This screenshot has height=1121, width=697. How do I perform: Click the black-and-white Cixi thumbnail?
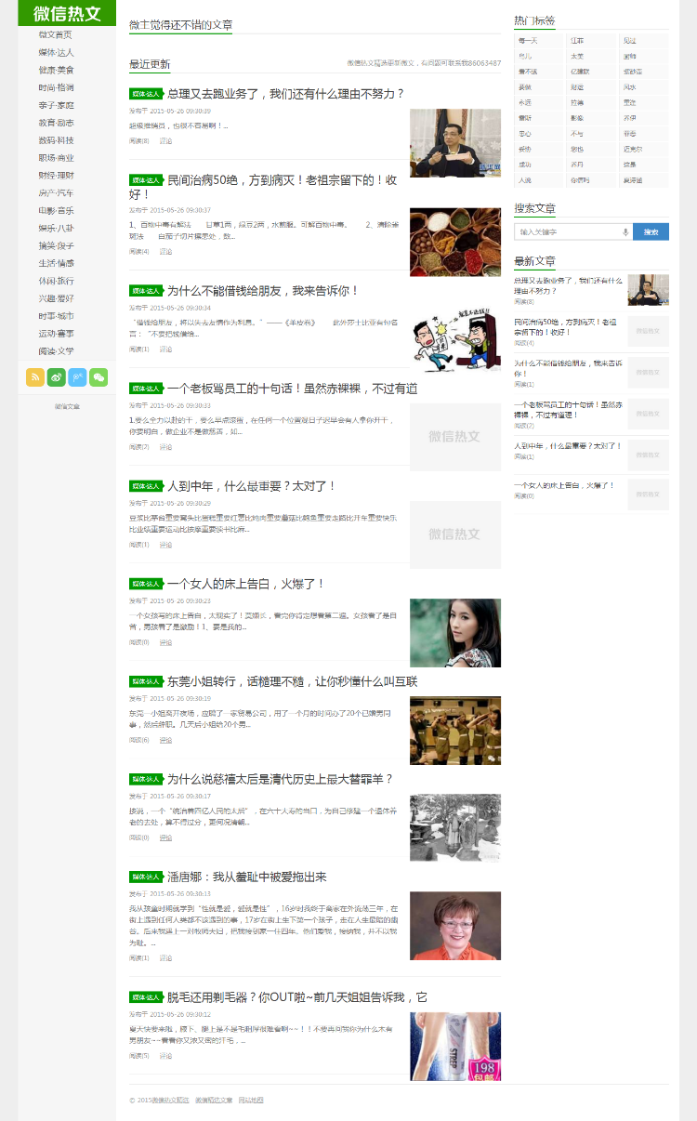(x=455, y=828)
